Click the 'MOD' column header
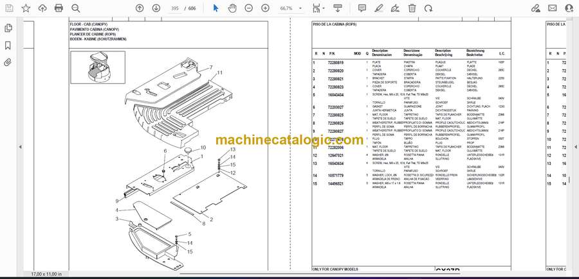 [357, 54]
